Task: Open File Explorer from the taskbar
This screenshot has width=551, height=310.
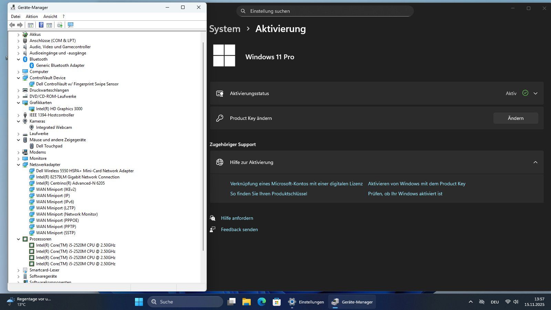Action: click(247, 302)
